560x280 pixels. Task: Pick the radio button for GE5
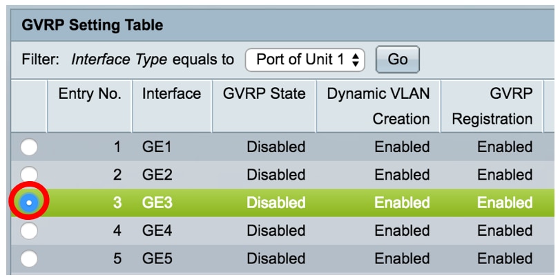pos(29,259)
